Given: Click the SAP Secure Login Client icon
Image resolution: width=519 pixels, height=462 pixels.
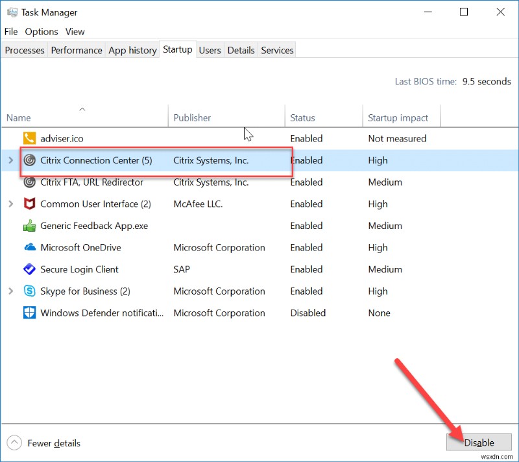Looking at the screenshot, I should 30,269.
